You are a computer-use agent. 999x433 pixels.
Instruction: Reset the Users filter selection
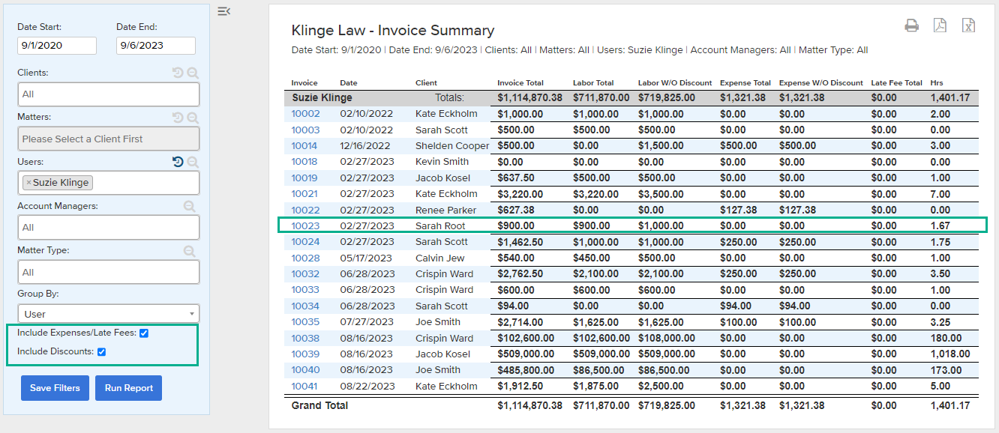point(178,162)
